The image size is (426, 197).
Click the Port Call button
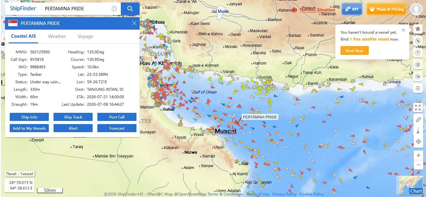pos(117,117)
